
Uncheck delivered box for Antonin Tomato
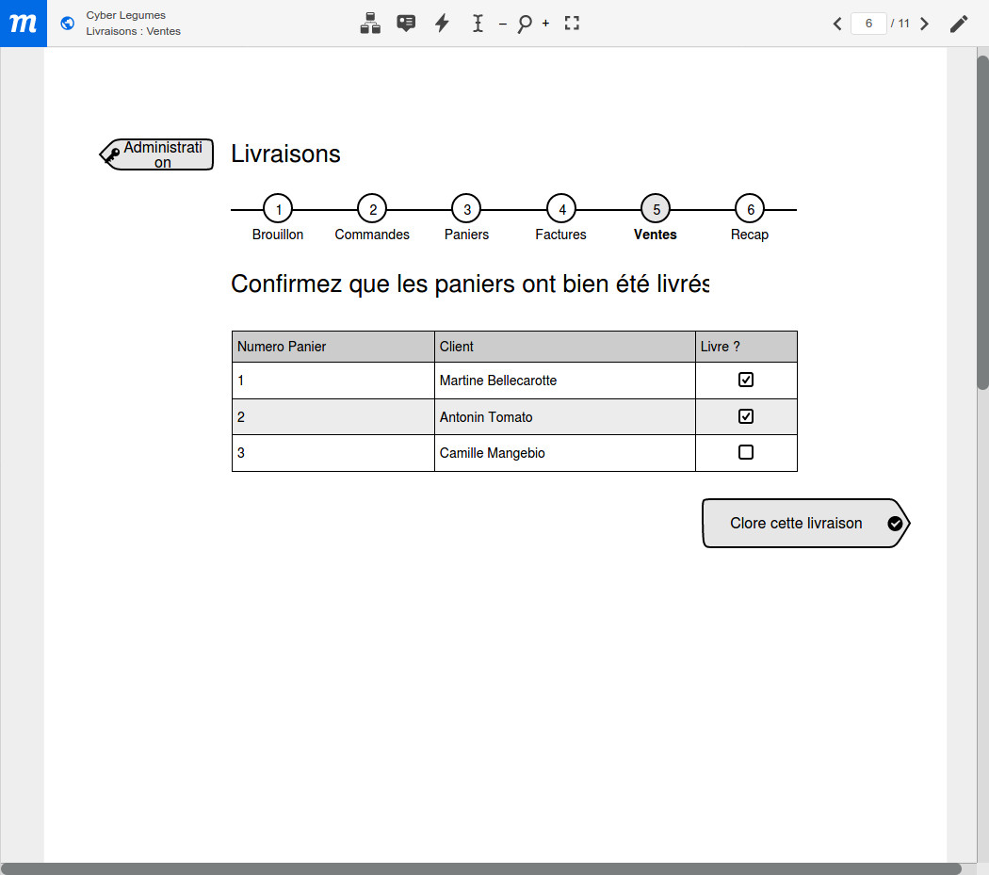(x=746, y=416)
